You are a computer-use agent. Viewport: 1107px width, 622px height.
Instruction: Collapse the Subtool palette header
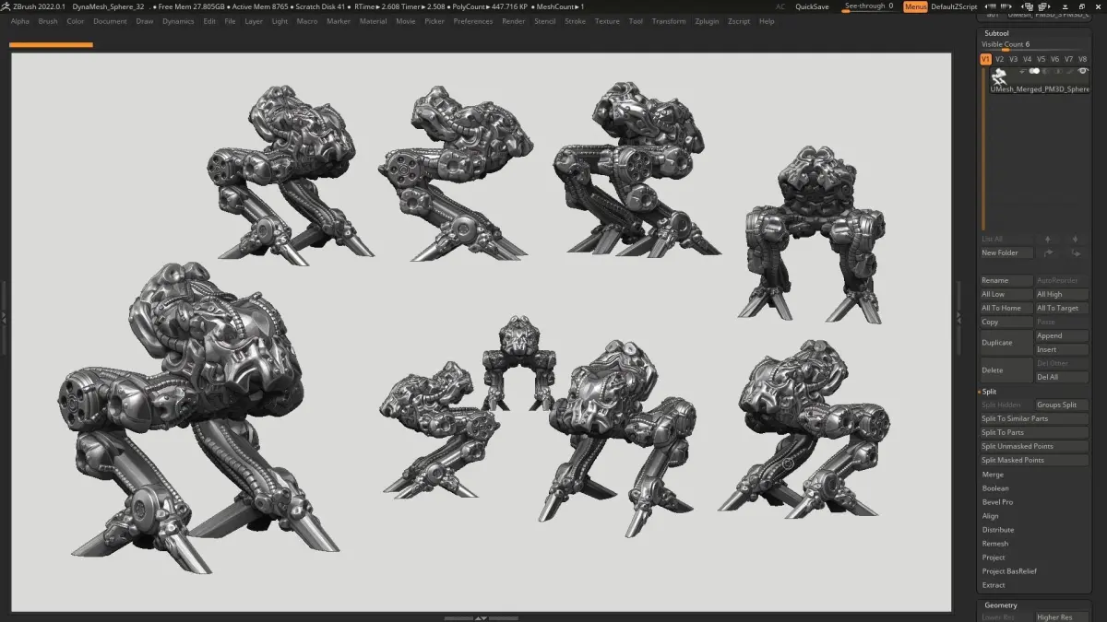click(x=997, y=33)
